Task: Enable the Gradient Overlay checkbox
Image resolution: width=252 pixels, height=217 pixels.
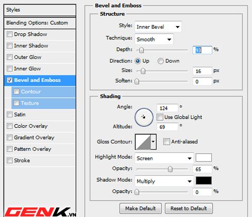Action: click(10, 137)
